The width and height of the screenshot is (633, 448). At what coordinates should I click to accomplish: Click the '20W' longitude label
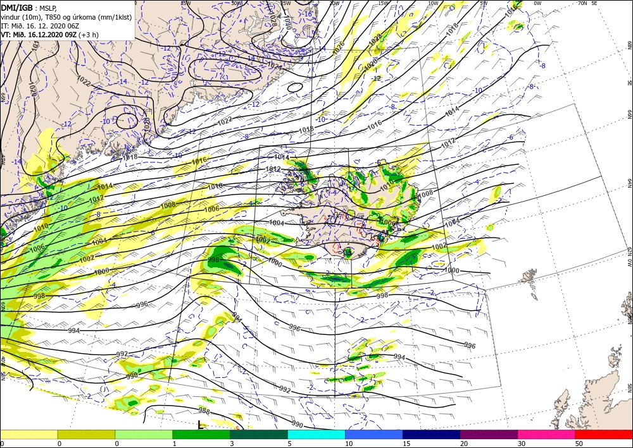coord(334,3)
